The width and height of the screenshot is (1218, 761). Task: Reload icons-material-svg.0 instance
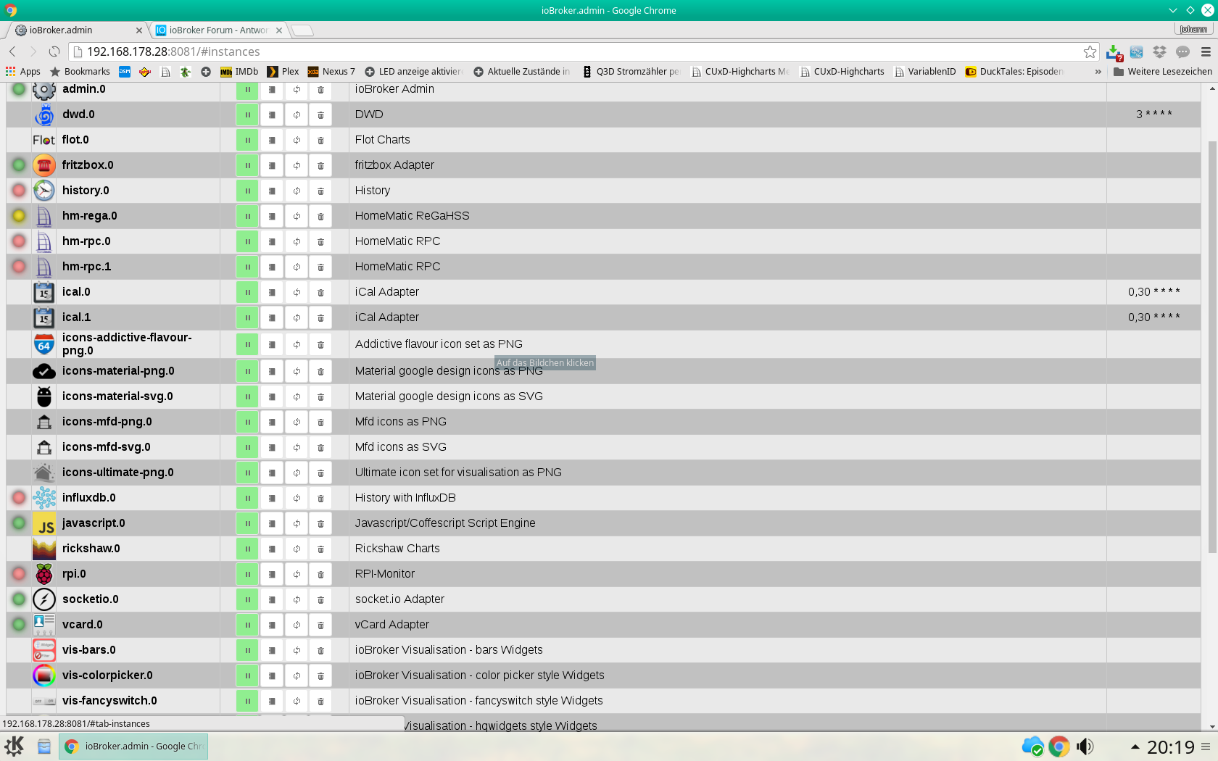(297, 396)
